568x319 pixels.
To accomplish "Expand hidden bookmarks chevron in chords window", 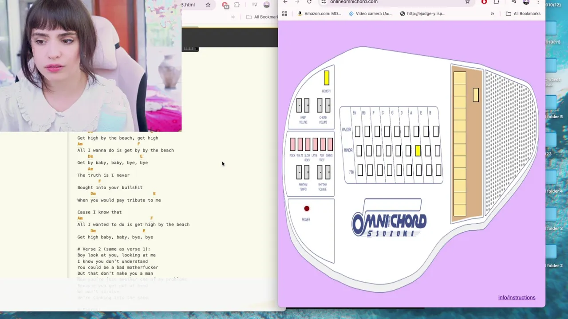I will (x=233, y=17).
